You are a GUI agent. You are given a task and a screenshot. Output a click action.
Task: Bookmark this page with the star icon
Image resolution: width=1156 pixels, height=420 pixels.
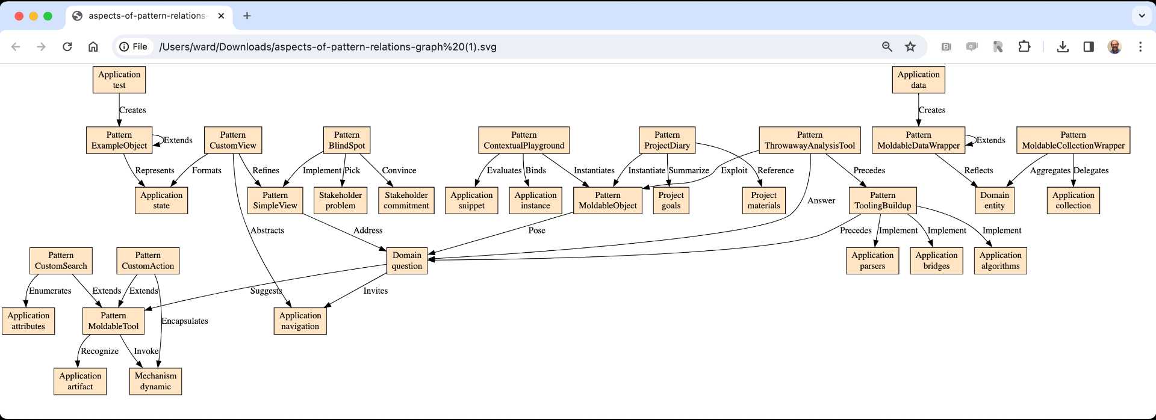pyautogui.click(x=910, y=46)
